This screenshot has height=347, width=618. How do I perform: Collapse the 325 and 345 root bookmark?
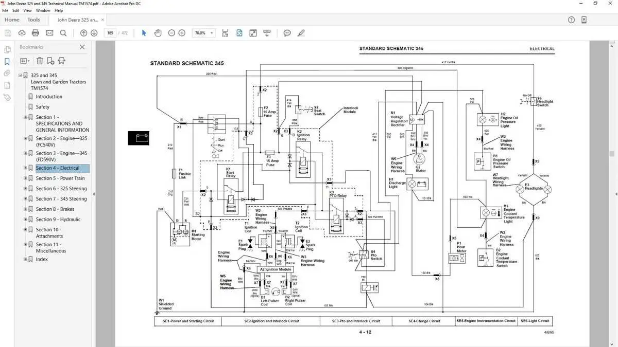21,76
